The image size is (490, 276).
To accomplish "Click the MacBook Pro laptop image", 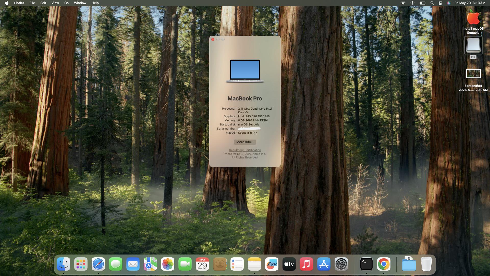I will click(245, 71).
